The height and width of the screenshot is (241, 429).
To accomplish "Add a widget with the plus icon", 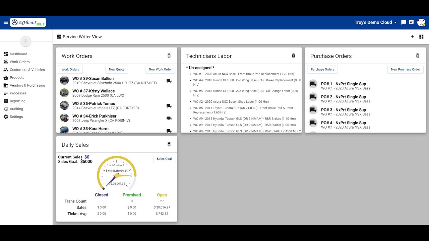I will click(x=412, y=37).
